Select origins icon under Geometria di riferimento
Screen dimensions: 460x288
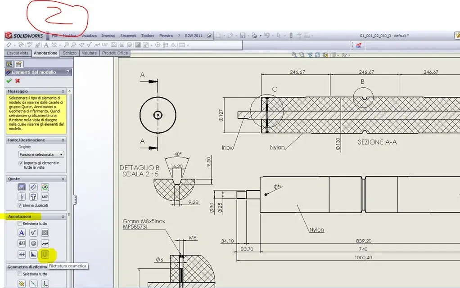[45, 283]
